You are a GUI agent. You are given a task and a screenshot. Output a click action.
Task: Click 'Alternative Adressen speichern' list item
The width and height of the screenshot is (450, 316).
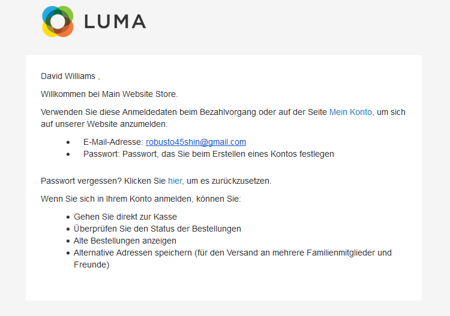pyautogui.click(x=233, y=259)
